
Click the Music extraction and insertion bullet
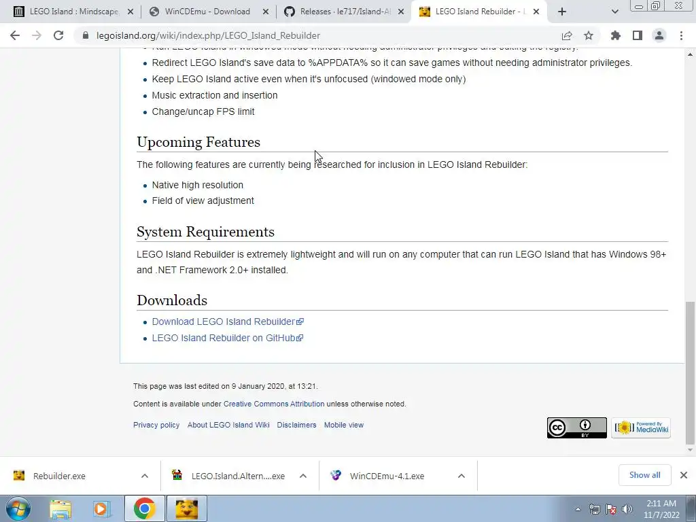pos(215,95)
